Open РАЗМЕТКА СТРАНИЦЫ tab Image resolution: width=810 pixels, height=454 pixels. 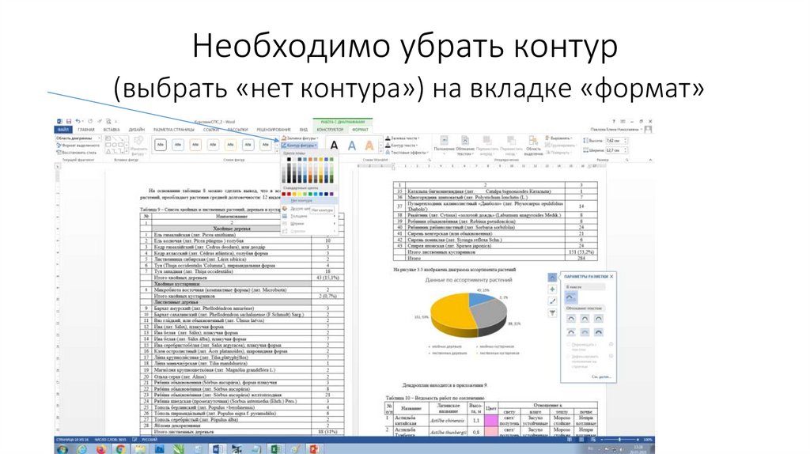pyautogui.click(x=174, y=130)
